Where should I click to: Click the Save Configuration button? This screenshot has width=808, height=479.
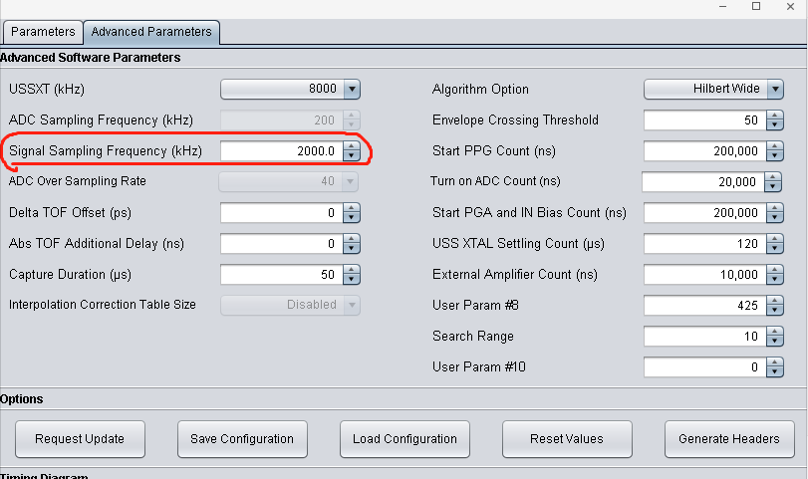[242, 438]
